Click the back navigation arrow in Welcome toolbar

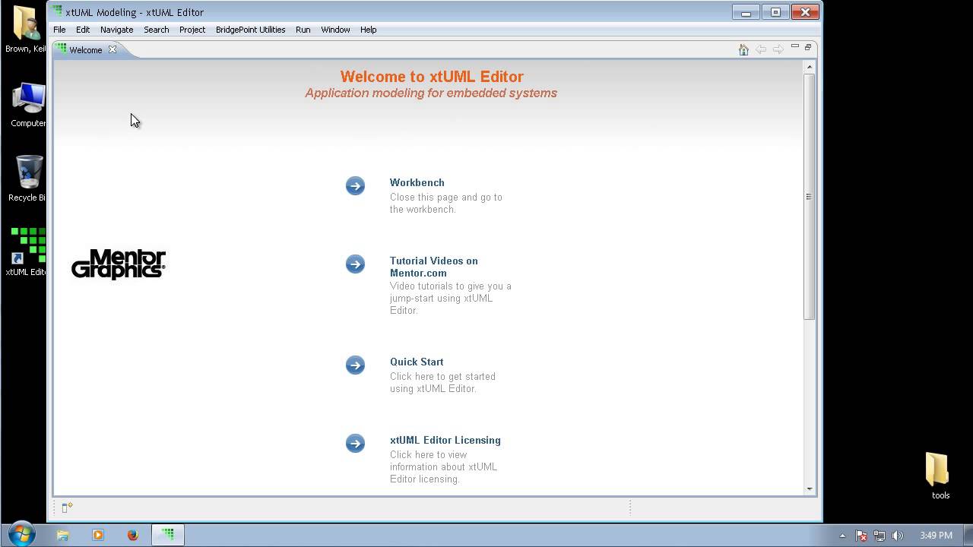pos(761,49)
